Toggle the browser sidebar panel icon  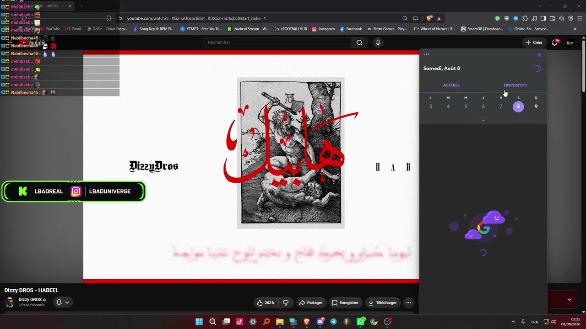tap(543, 18)
